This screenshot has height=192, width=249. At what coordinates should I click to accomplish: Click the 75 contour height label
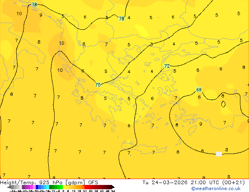(x=98, y=85)
